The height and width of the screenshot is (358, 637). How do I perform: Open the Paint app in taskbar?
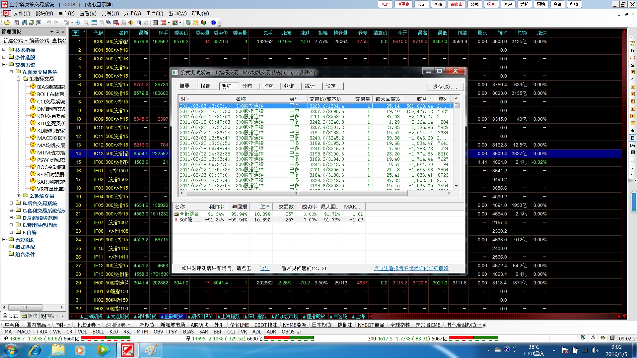(x=151, y=350)
